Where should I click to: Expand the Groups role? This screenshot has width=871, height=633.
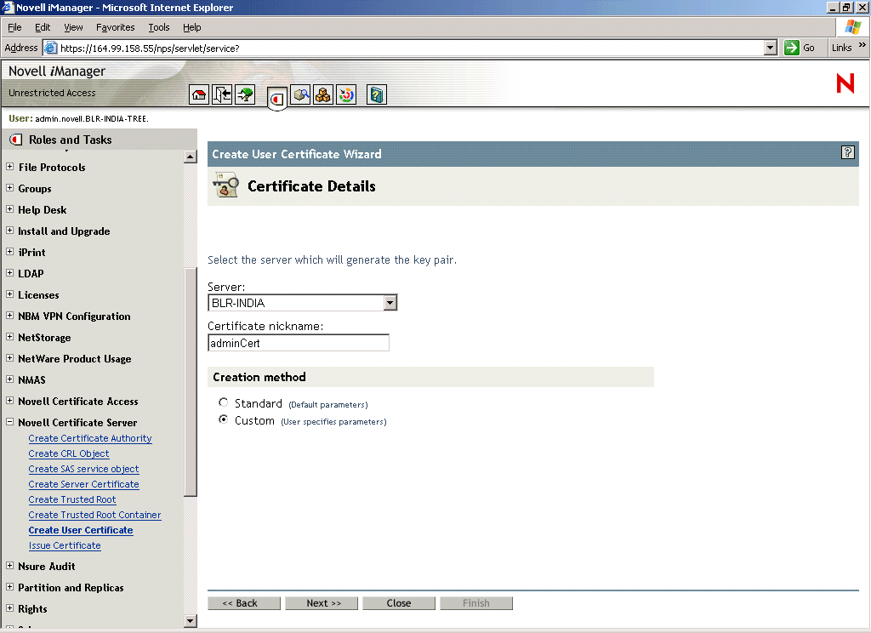[9, 188]
